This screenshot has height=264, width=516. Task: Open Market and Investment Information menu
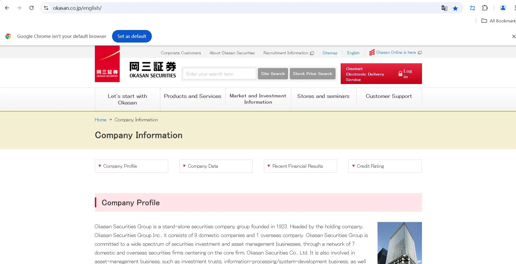pos(258,99)
